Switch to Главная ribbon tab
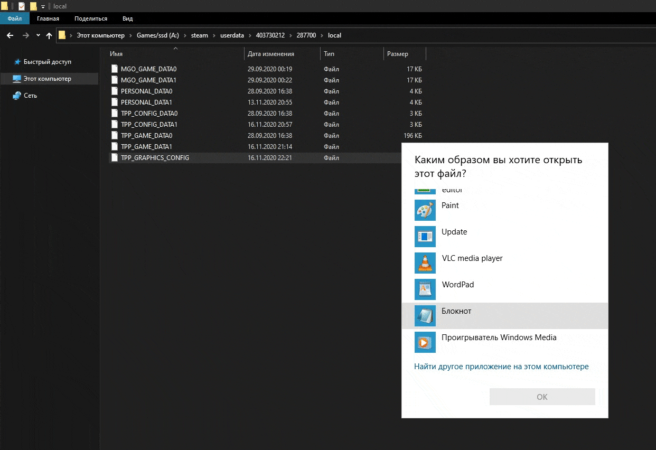The height and width of the screenshot is (450, 656). (x=48, y=18)
